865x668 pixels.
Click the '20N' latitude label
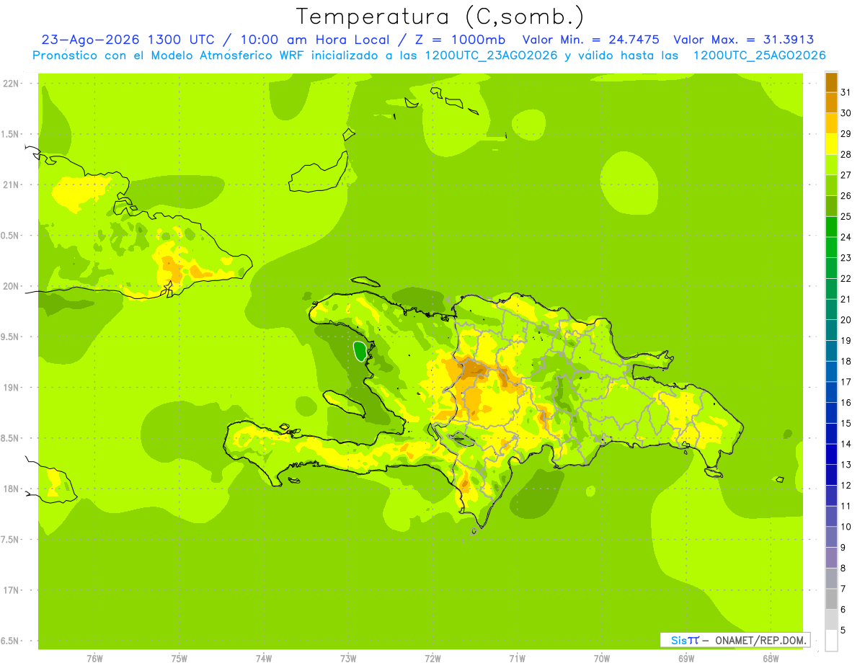coord(12,286)
